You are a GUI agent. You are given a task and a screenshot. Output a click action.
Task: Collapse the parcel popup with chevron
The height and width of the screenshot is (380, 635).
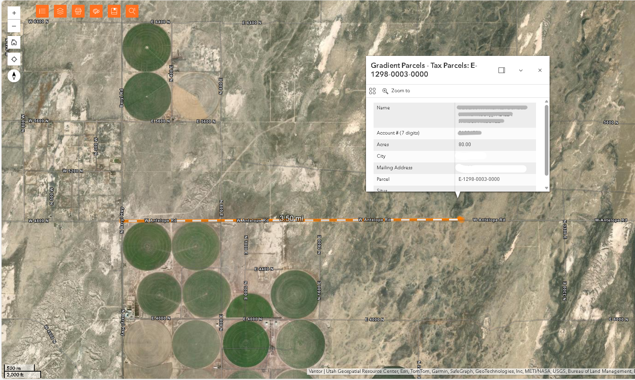point(520,70)
